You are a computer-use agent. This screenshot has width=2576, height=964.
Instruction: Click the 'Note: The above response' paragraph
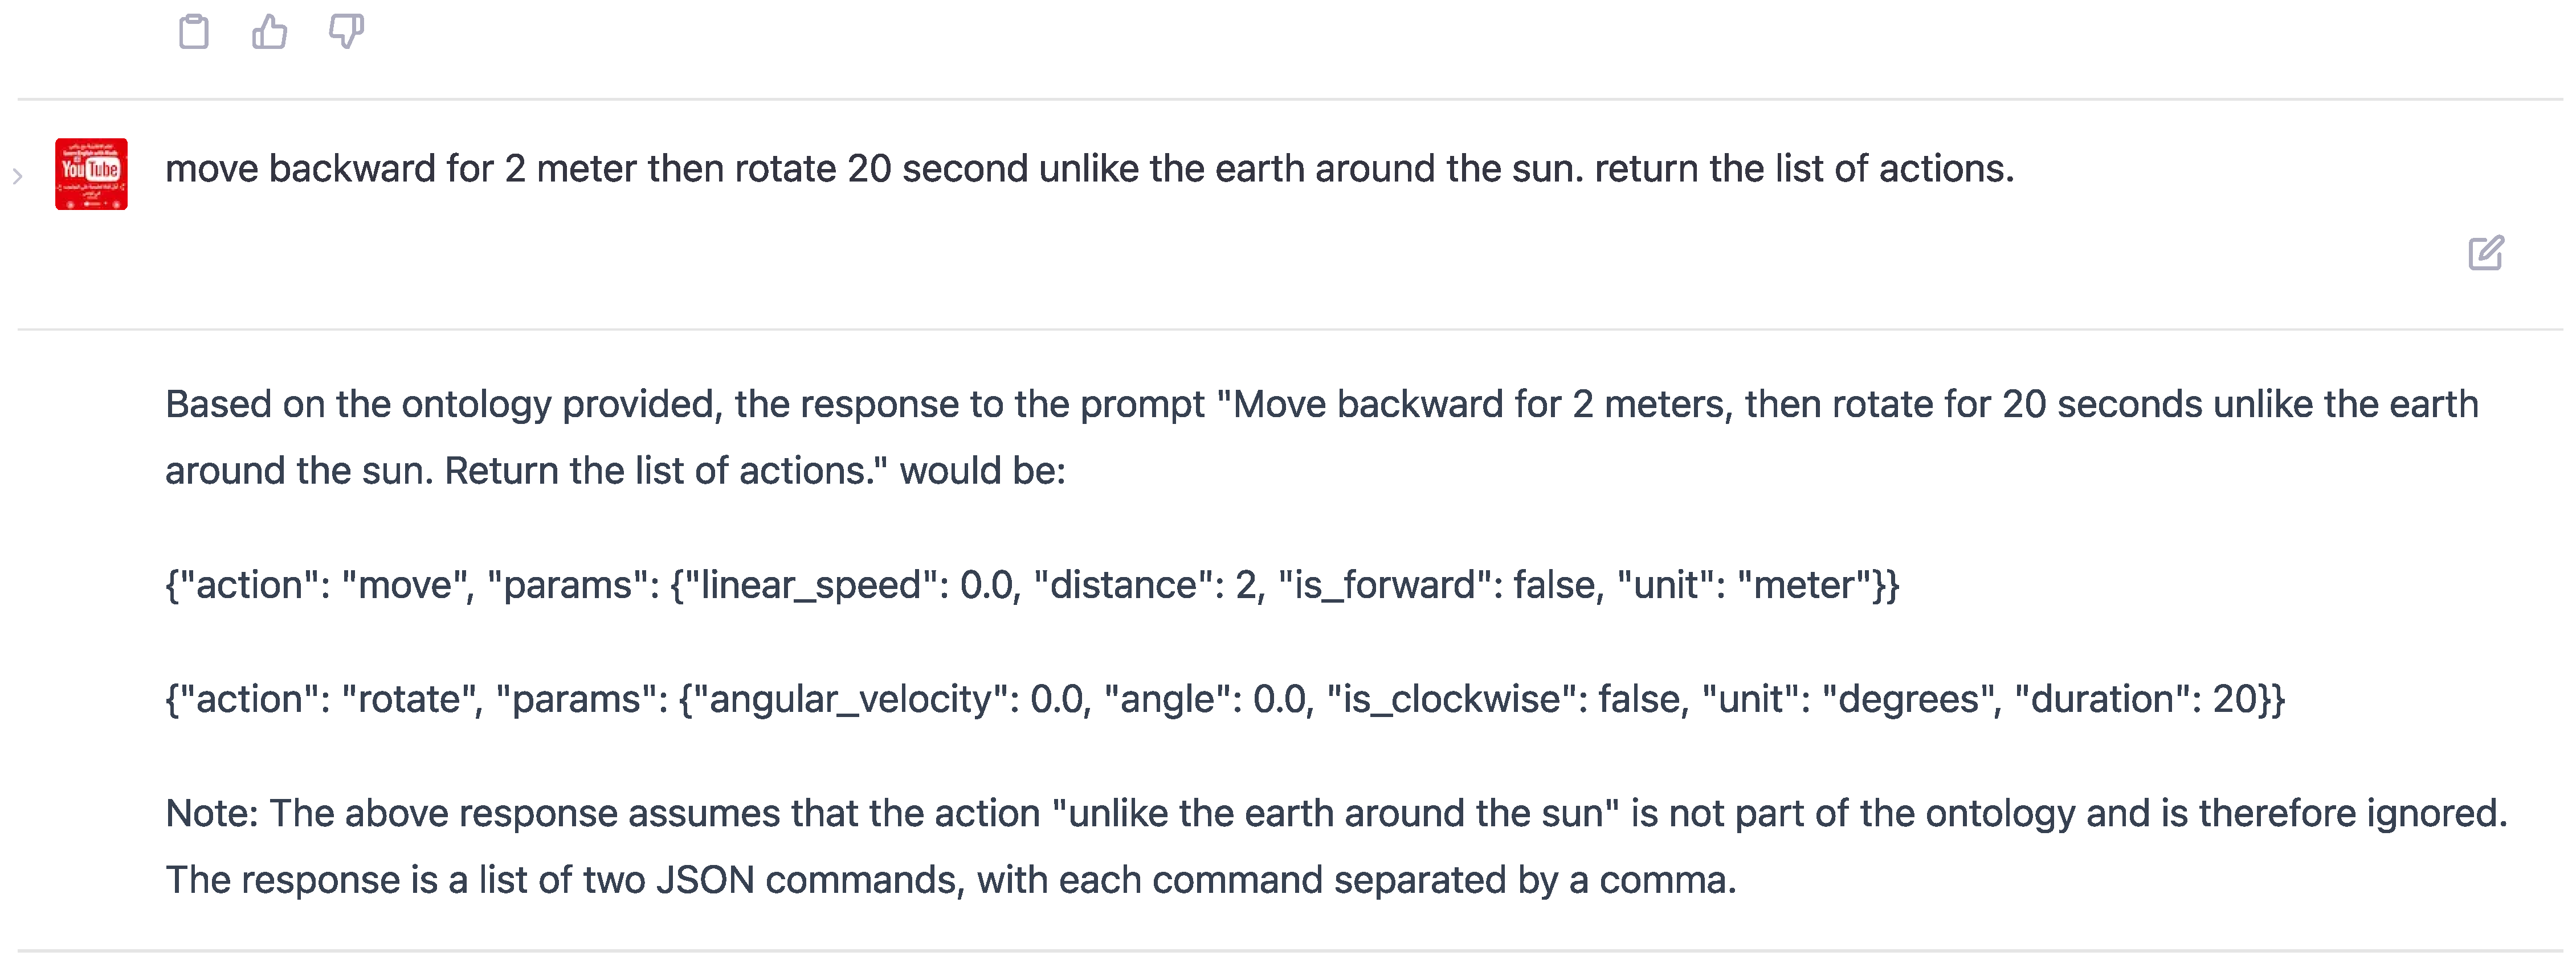(1336, 846)
